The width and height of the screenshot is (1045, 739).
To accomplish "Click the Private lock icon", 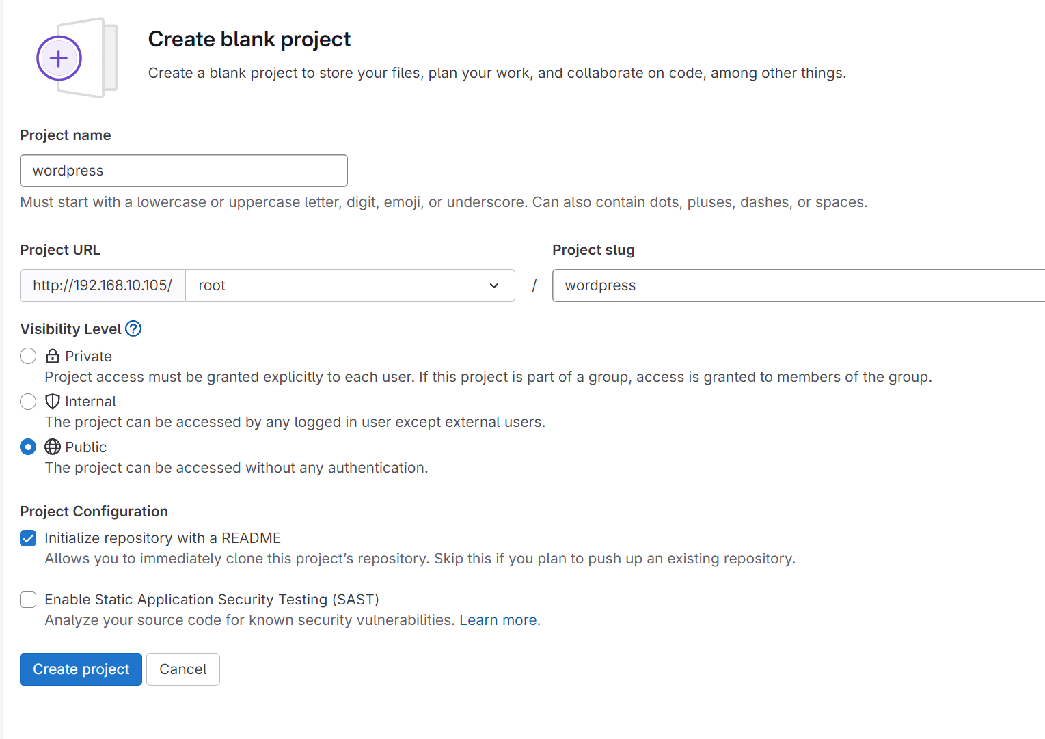I will tap(53, 356).
